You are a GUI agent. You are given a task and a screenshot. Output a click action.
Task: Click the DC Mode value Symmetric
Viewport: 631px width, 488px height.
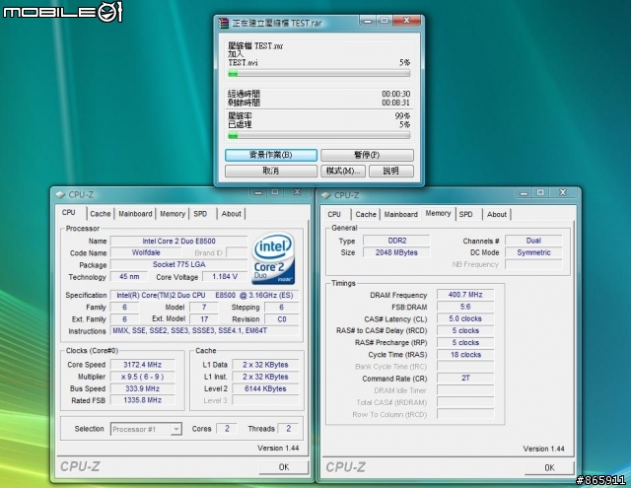click(533, 252)
